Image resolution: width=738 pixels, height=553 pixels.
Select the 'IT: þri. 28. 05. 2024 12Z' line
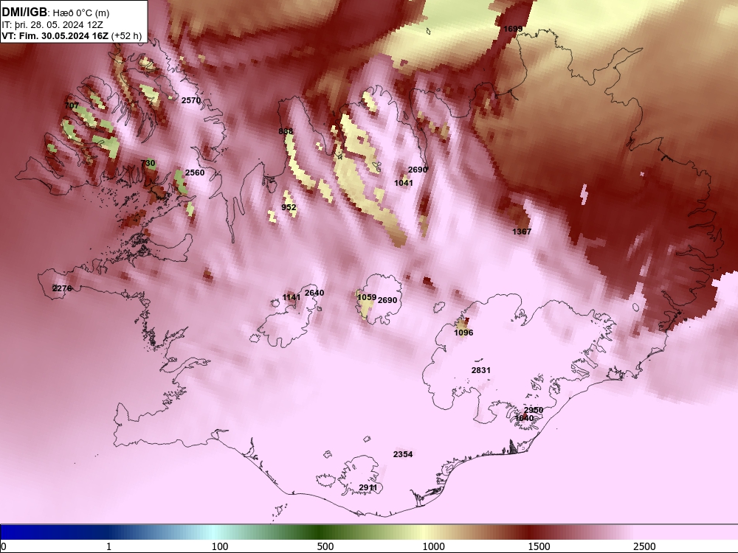(x=52, y=24)
